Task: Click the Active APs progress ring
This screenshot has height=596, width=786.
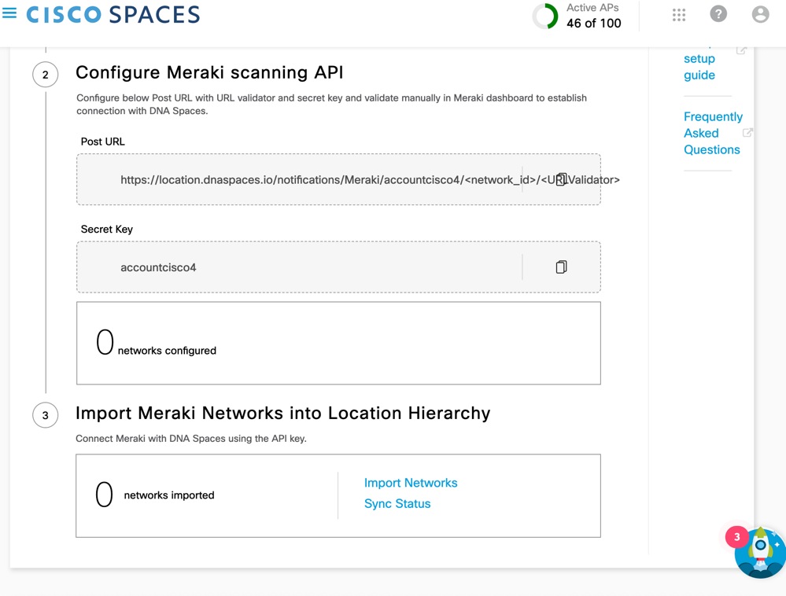Action: coord(545,16)
